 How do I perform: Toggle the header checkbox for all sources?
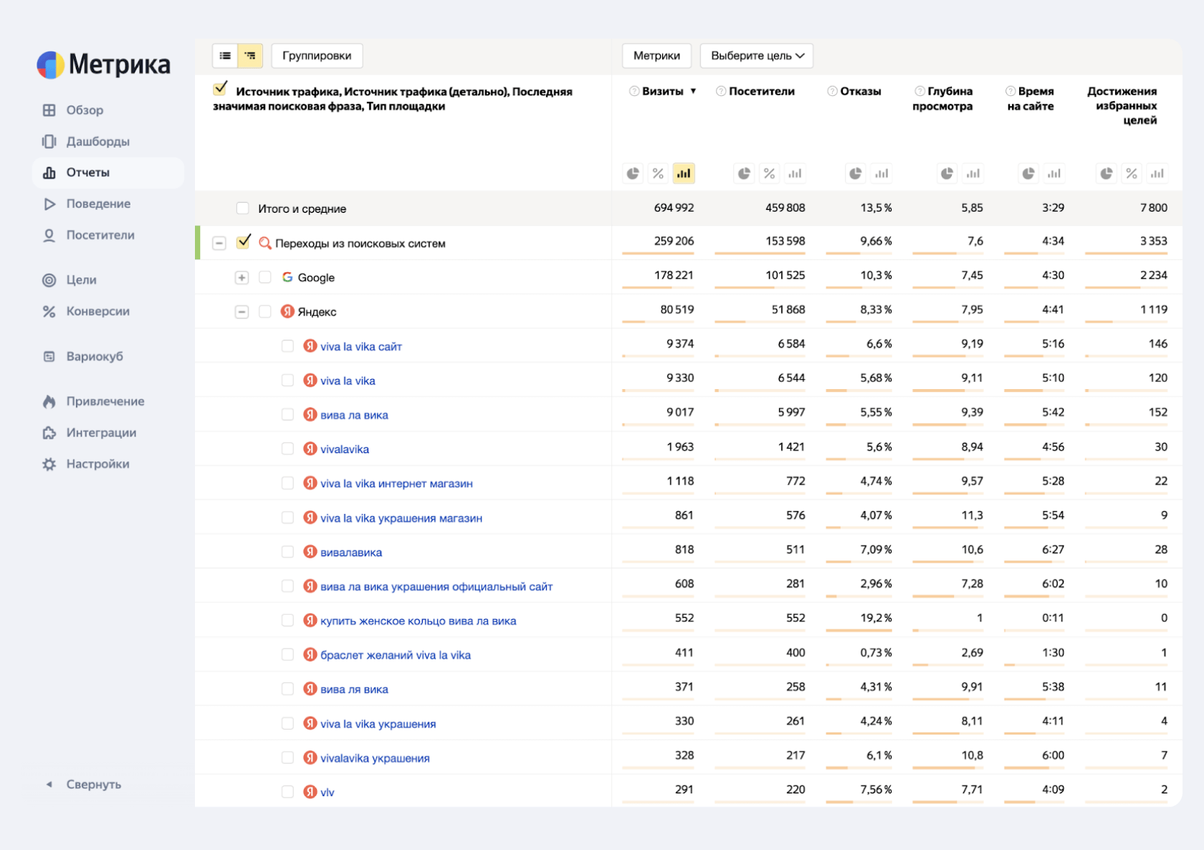[x=220, y=89]
